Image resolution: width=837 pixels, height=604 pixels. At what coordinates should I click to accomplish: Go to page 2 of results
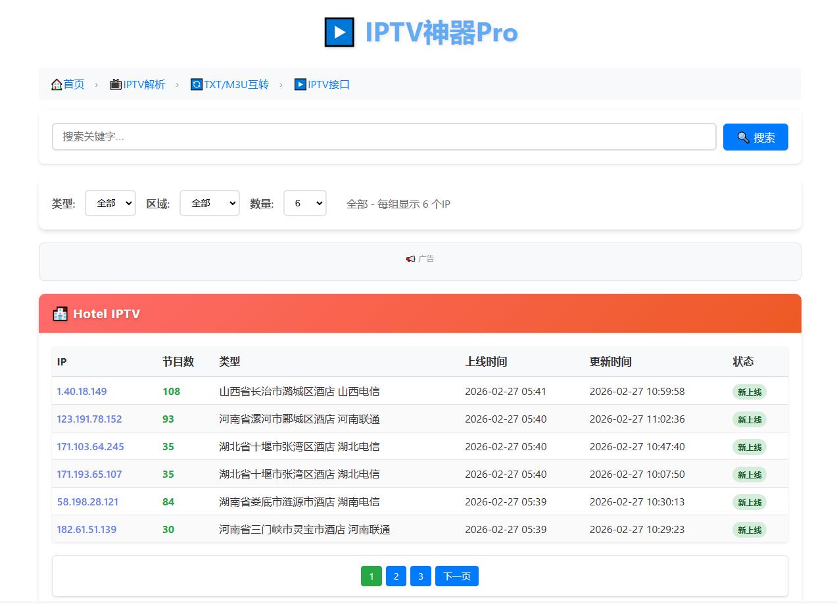coord(396,576)
